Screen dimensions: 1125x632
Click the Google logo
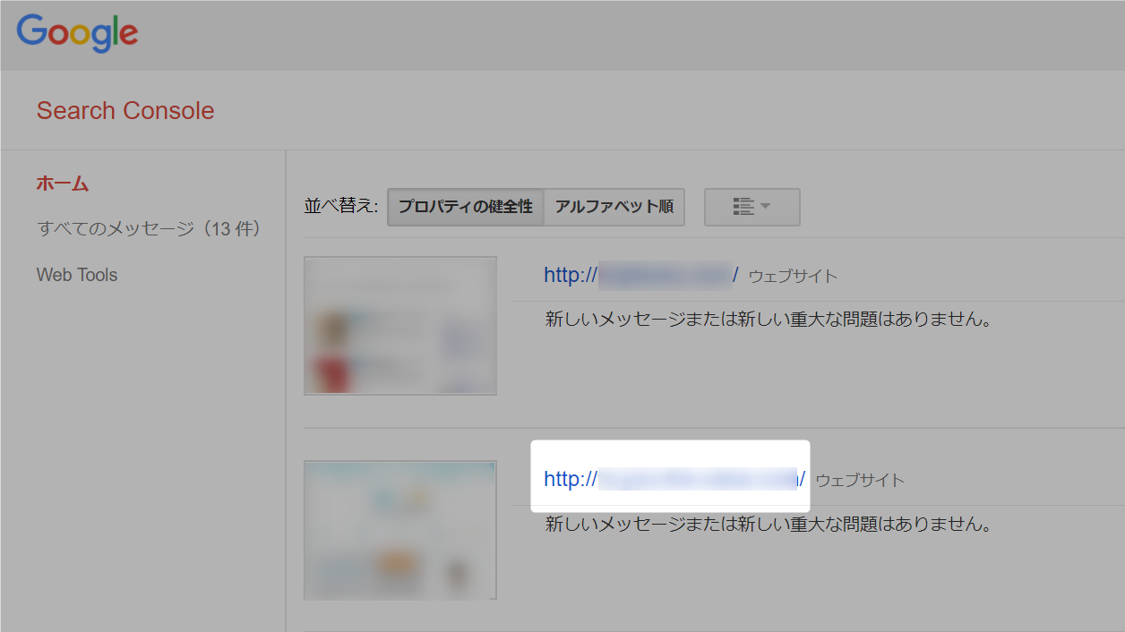coord(77,33)
